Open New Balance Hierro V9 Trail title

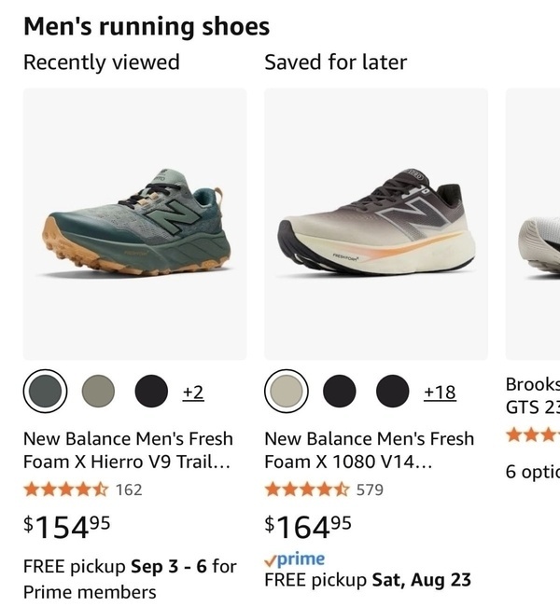pyautogui.click(x=128, y=448)
